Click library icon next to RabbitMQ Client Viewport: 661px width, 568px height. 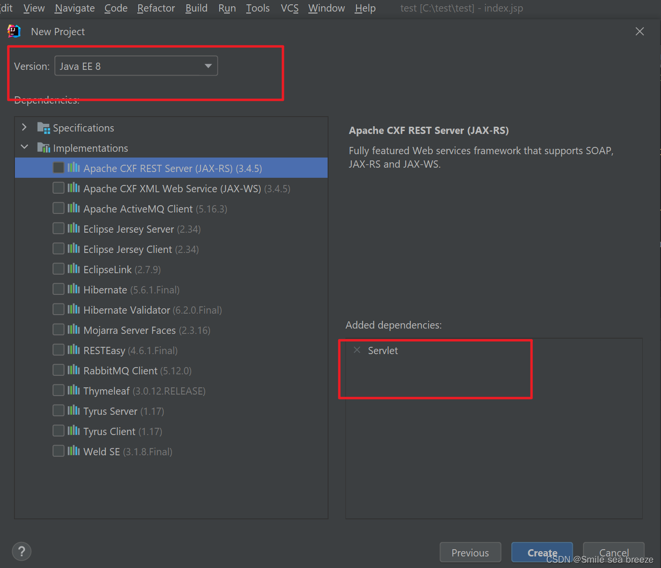[x=74, y=370]
